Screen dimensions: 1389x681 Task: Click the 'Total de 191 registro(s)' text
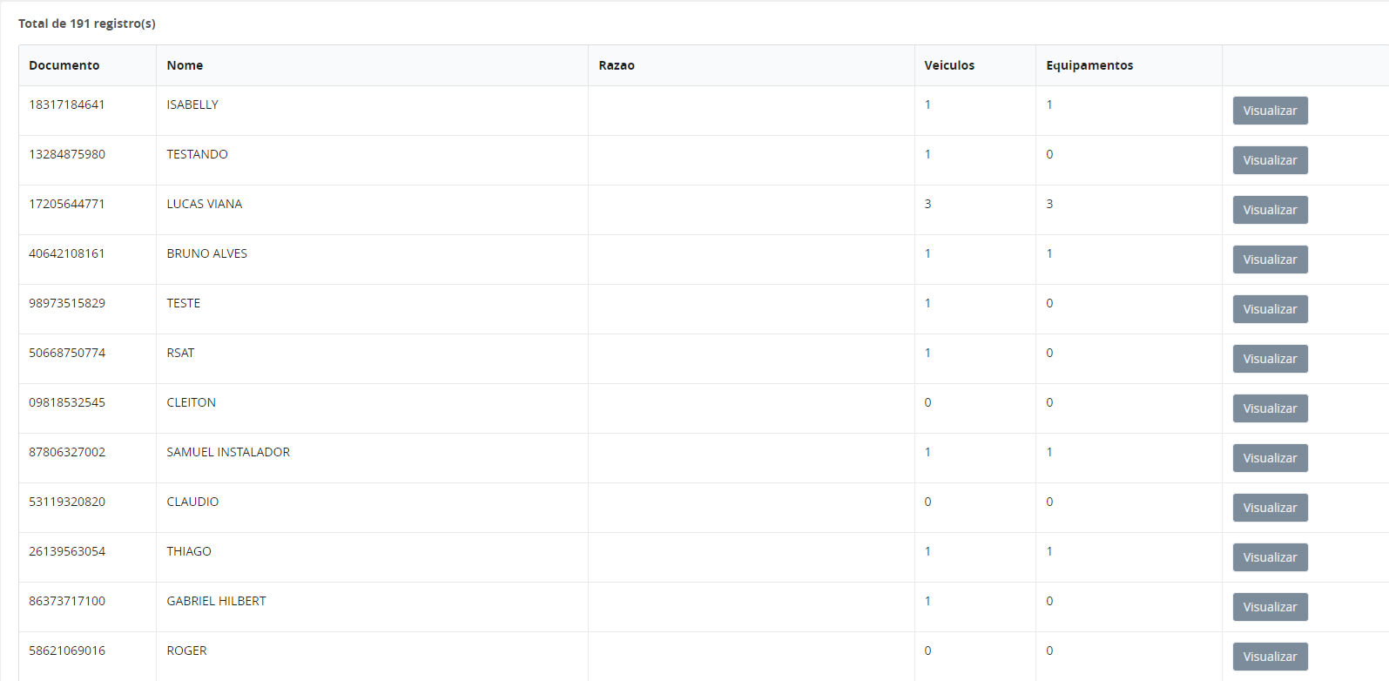(x=87, y=24)
